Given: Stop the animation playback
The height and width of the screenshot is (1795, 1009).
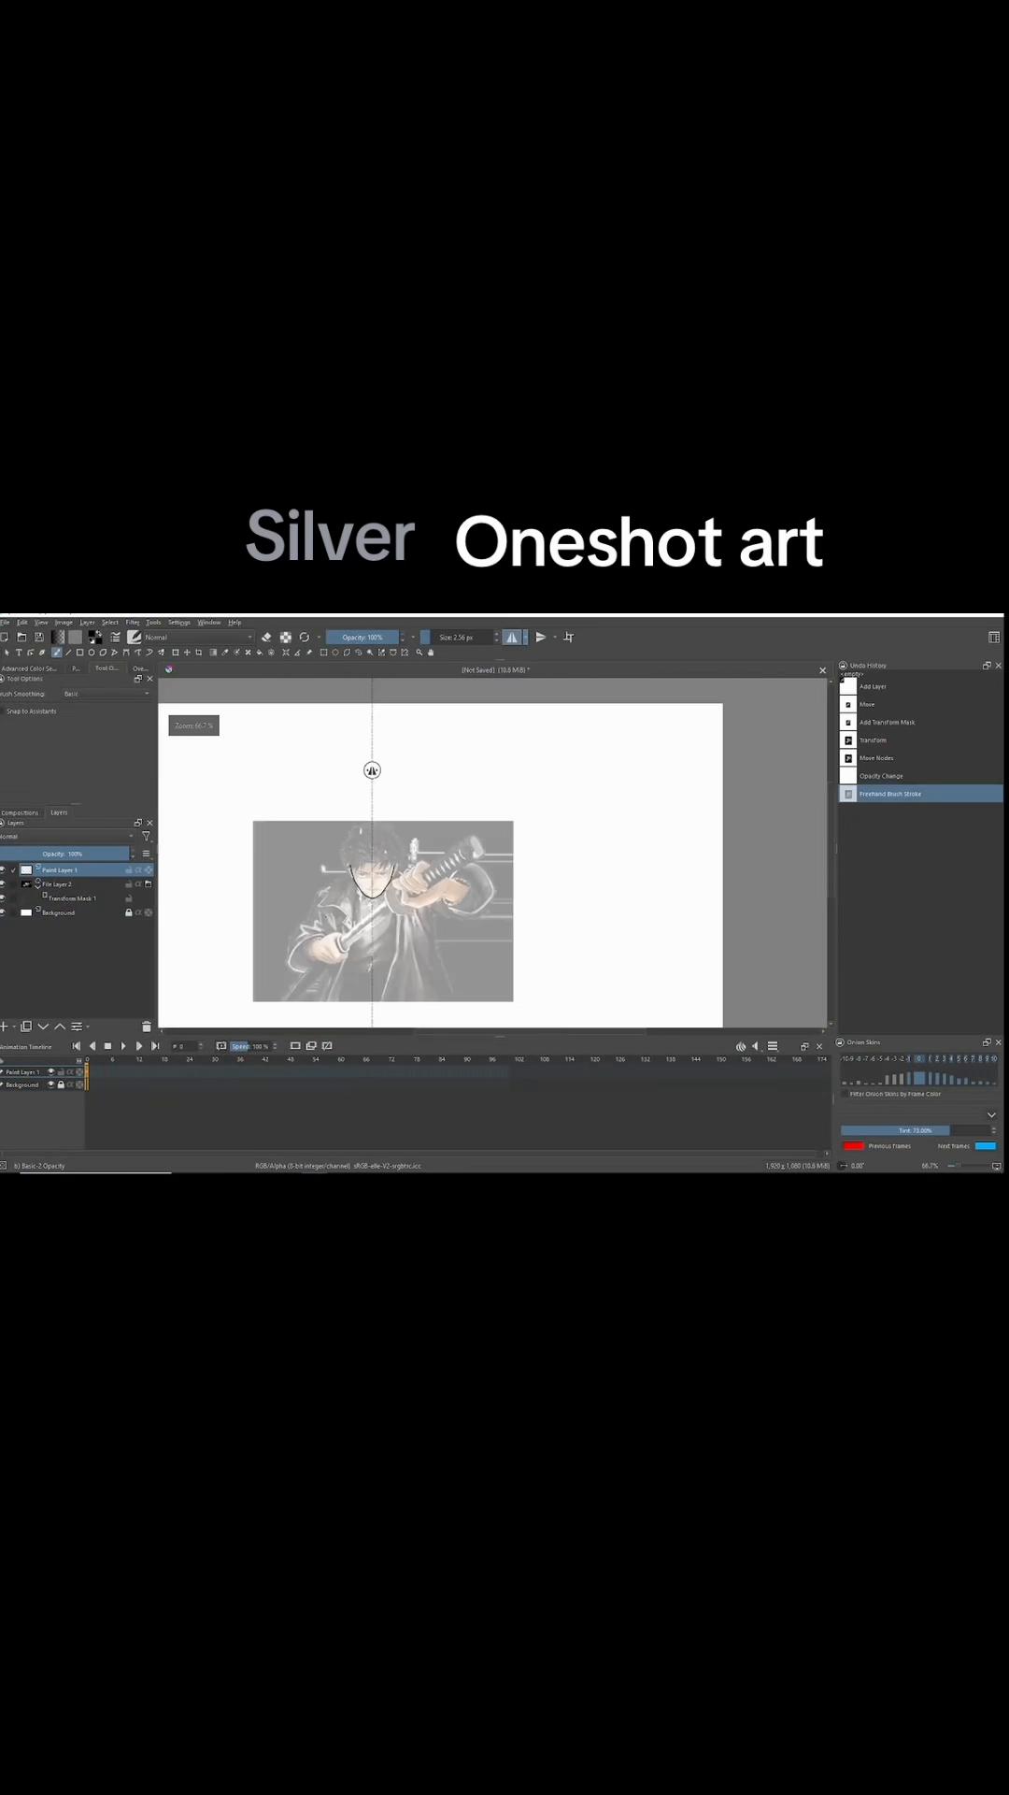Looking at the screenshot, I should (107, 1046).
